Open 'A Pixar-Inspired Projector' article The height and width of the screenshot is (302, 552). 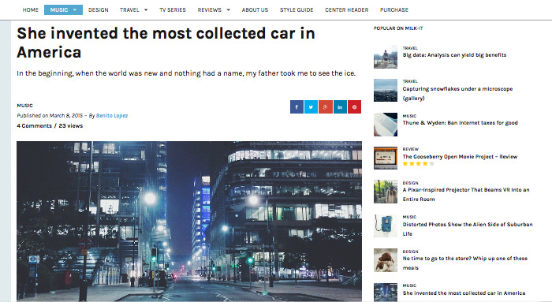pos(466,194)
